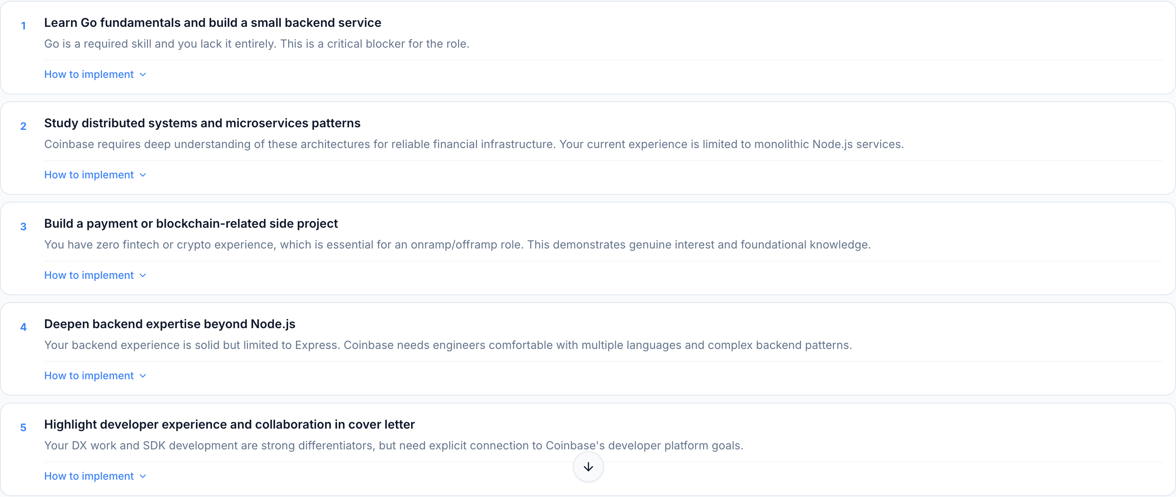1176x497 pixels.
Task: Expand How to implement for Go fundamentals
Action: pos(89,74)
